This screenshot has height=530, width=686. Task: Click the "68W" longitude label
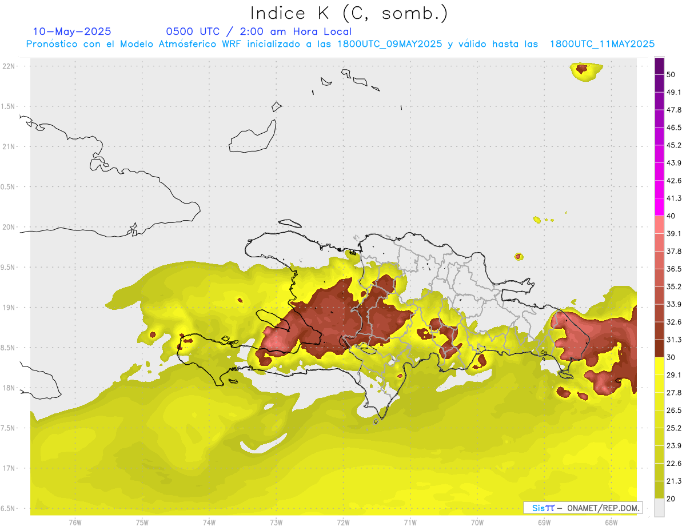point(611,523)
